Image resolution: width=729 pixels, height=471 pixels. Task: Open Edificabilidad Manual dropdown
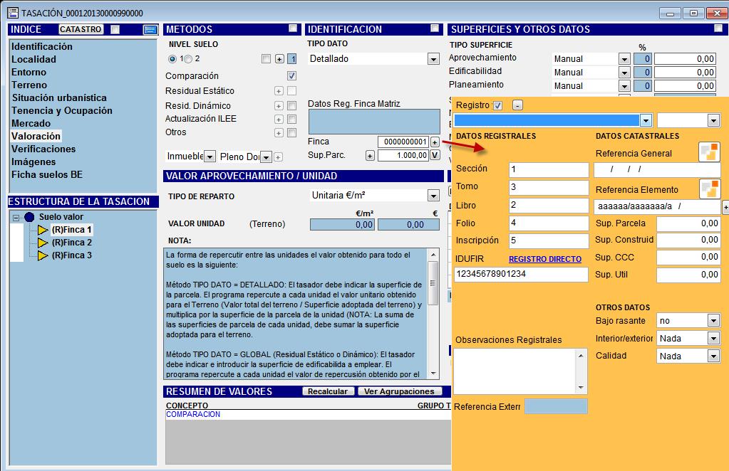624,73
